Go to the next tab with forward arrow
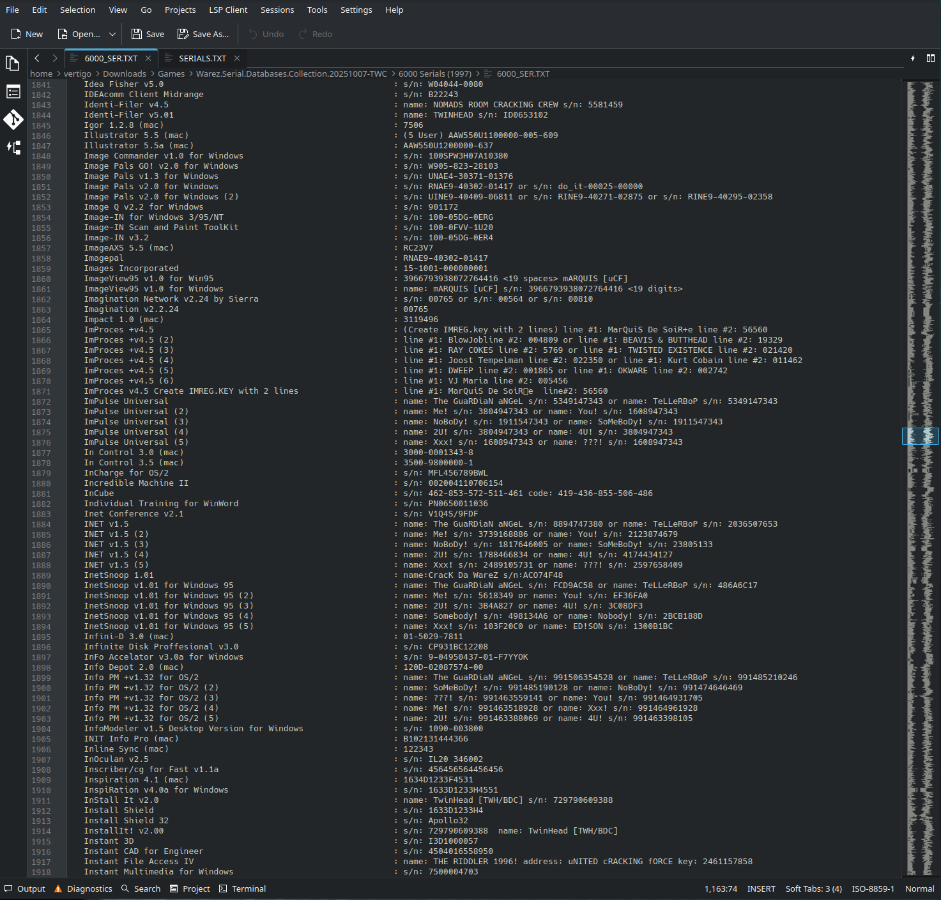This screenshot has height=900, width=941. [55, 58]
